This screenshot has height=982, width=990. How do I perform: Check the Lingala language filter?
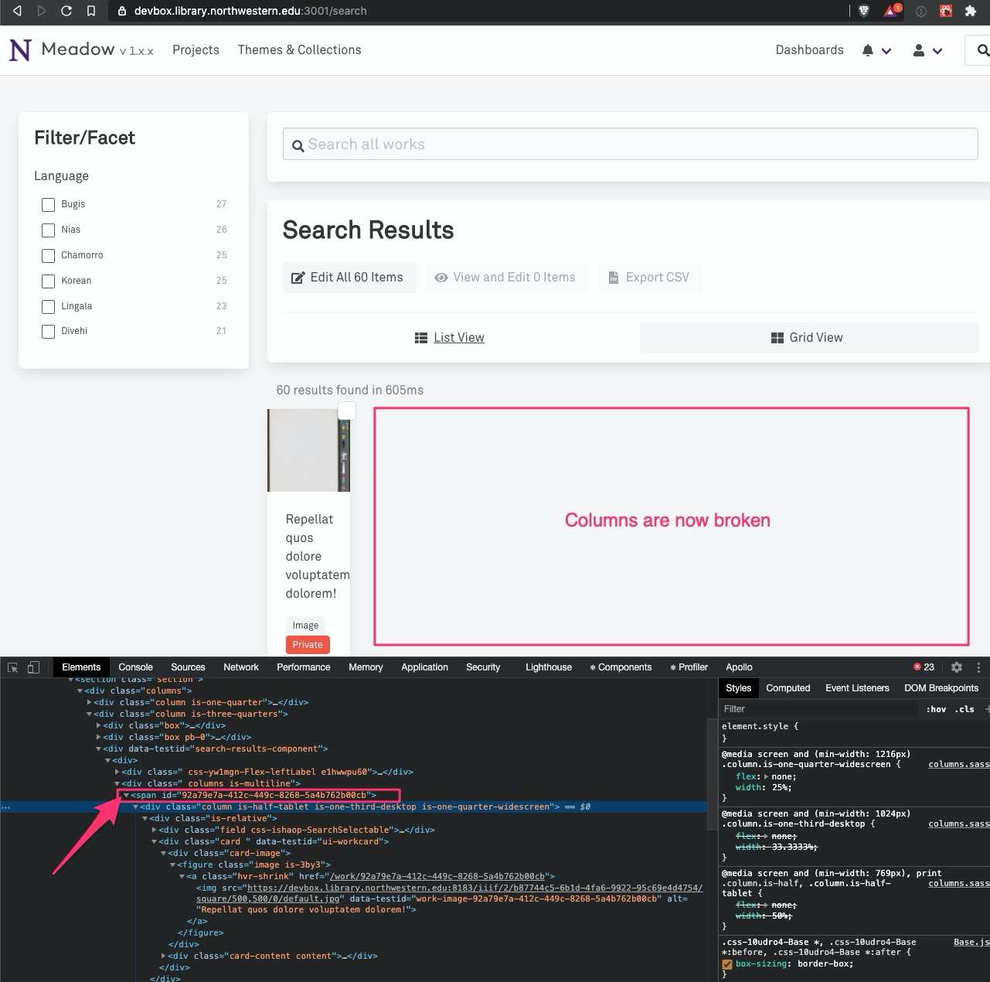click(x=48, y=307)
